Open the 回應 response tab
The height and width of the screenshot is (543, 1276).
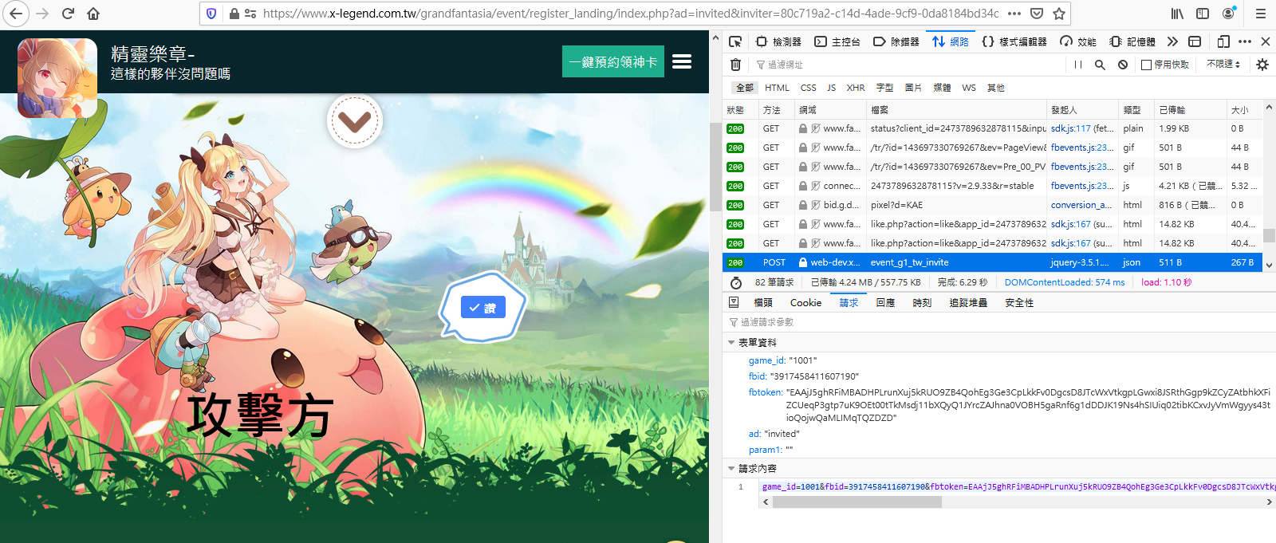point(885,303)
